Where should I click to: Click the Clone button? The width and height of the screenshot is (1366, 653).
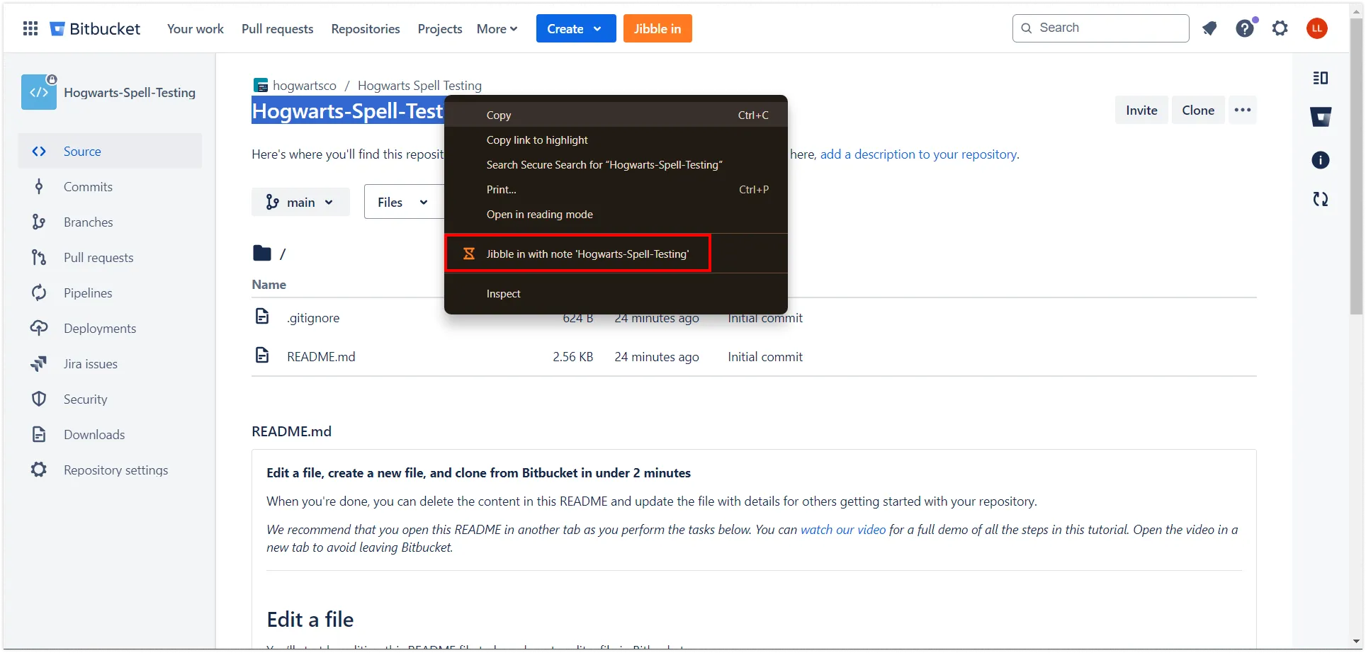click(1197, 110)
